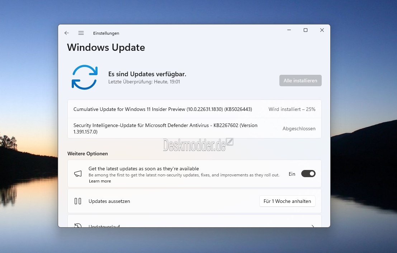This screenshot has height=253, width=397.
Task: Select the Cumulative Update KB5026443 row
Action: coord(194,109)
